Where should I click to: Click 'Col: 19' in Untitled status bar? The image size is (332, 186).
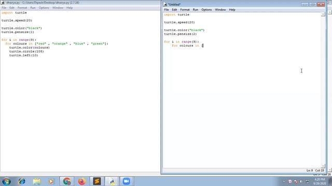tap(320, 171)
